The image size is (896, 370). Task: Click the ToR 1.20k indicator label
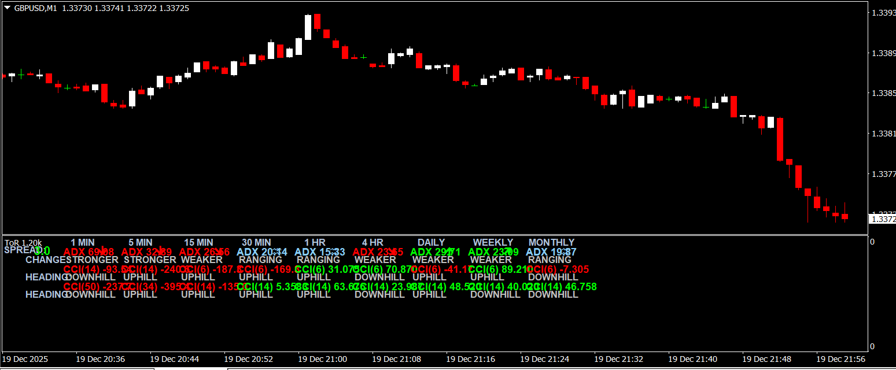click(23, 242)
